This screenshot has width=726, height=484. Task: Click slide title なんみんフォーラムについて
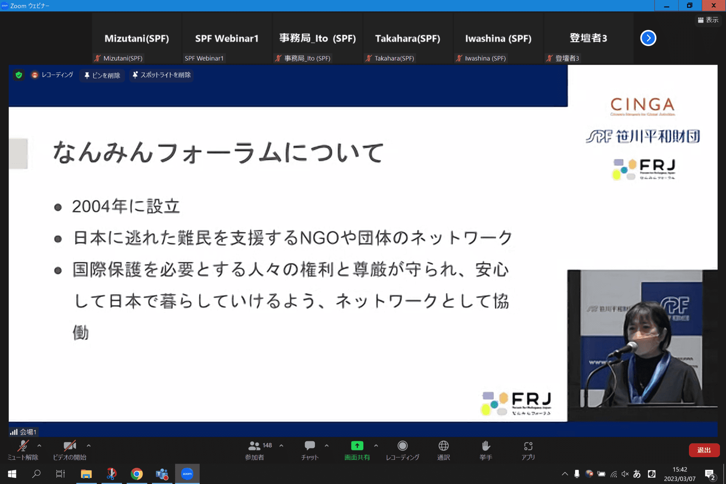coord(218,152)
